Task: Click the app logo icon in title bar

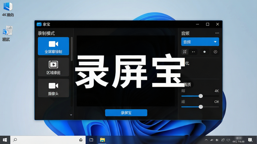Action: click(x=39, y=24)
